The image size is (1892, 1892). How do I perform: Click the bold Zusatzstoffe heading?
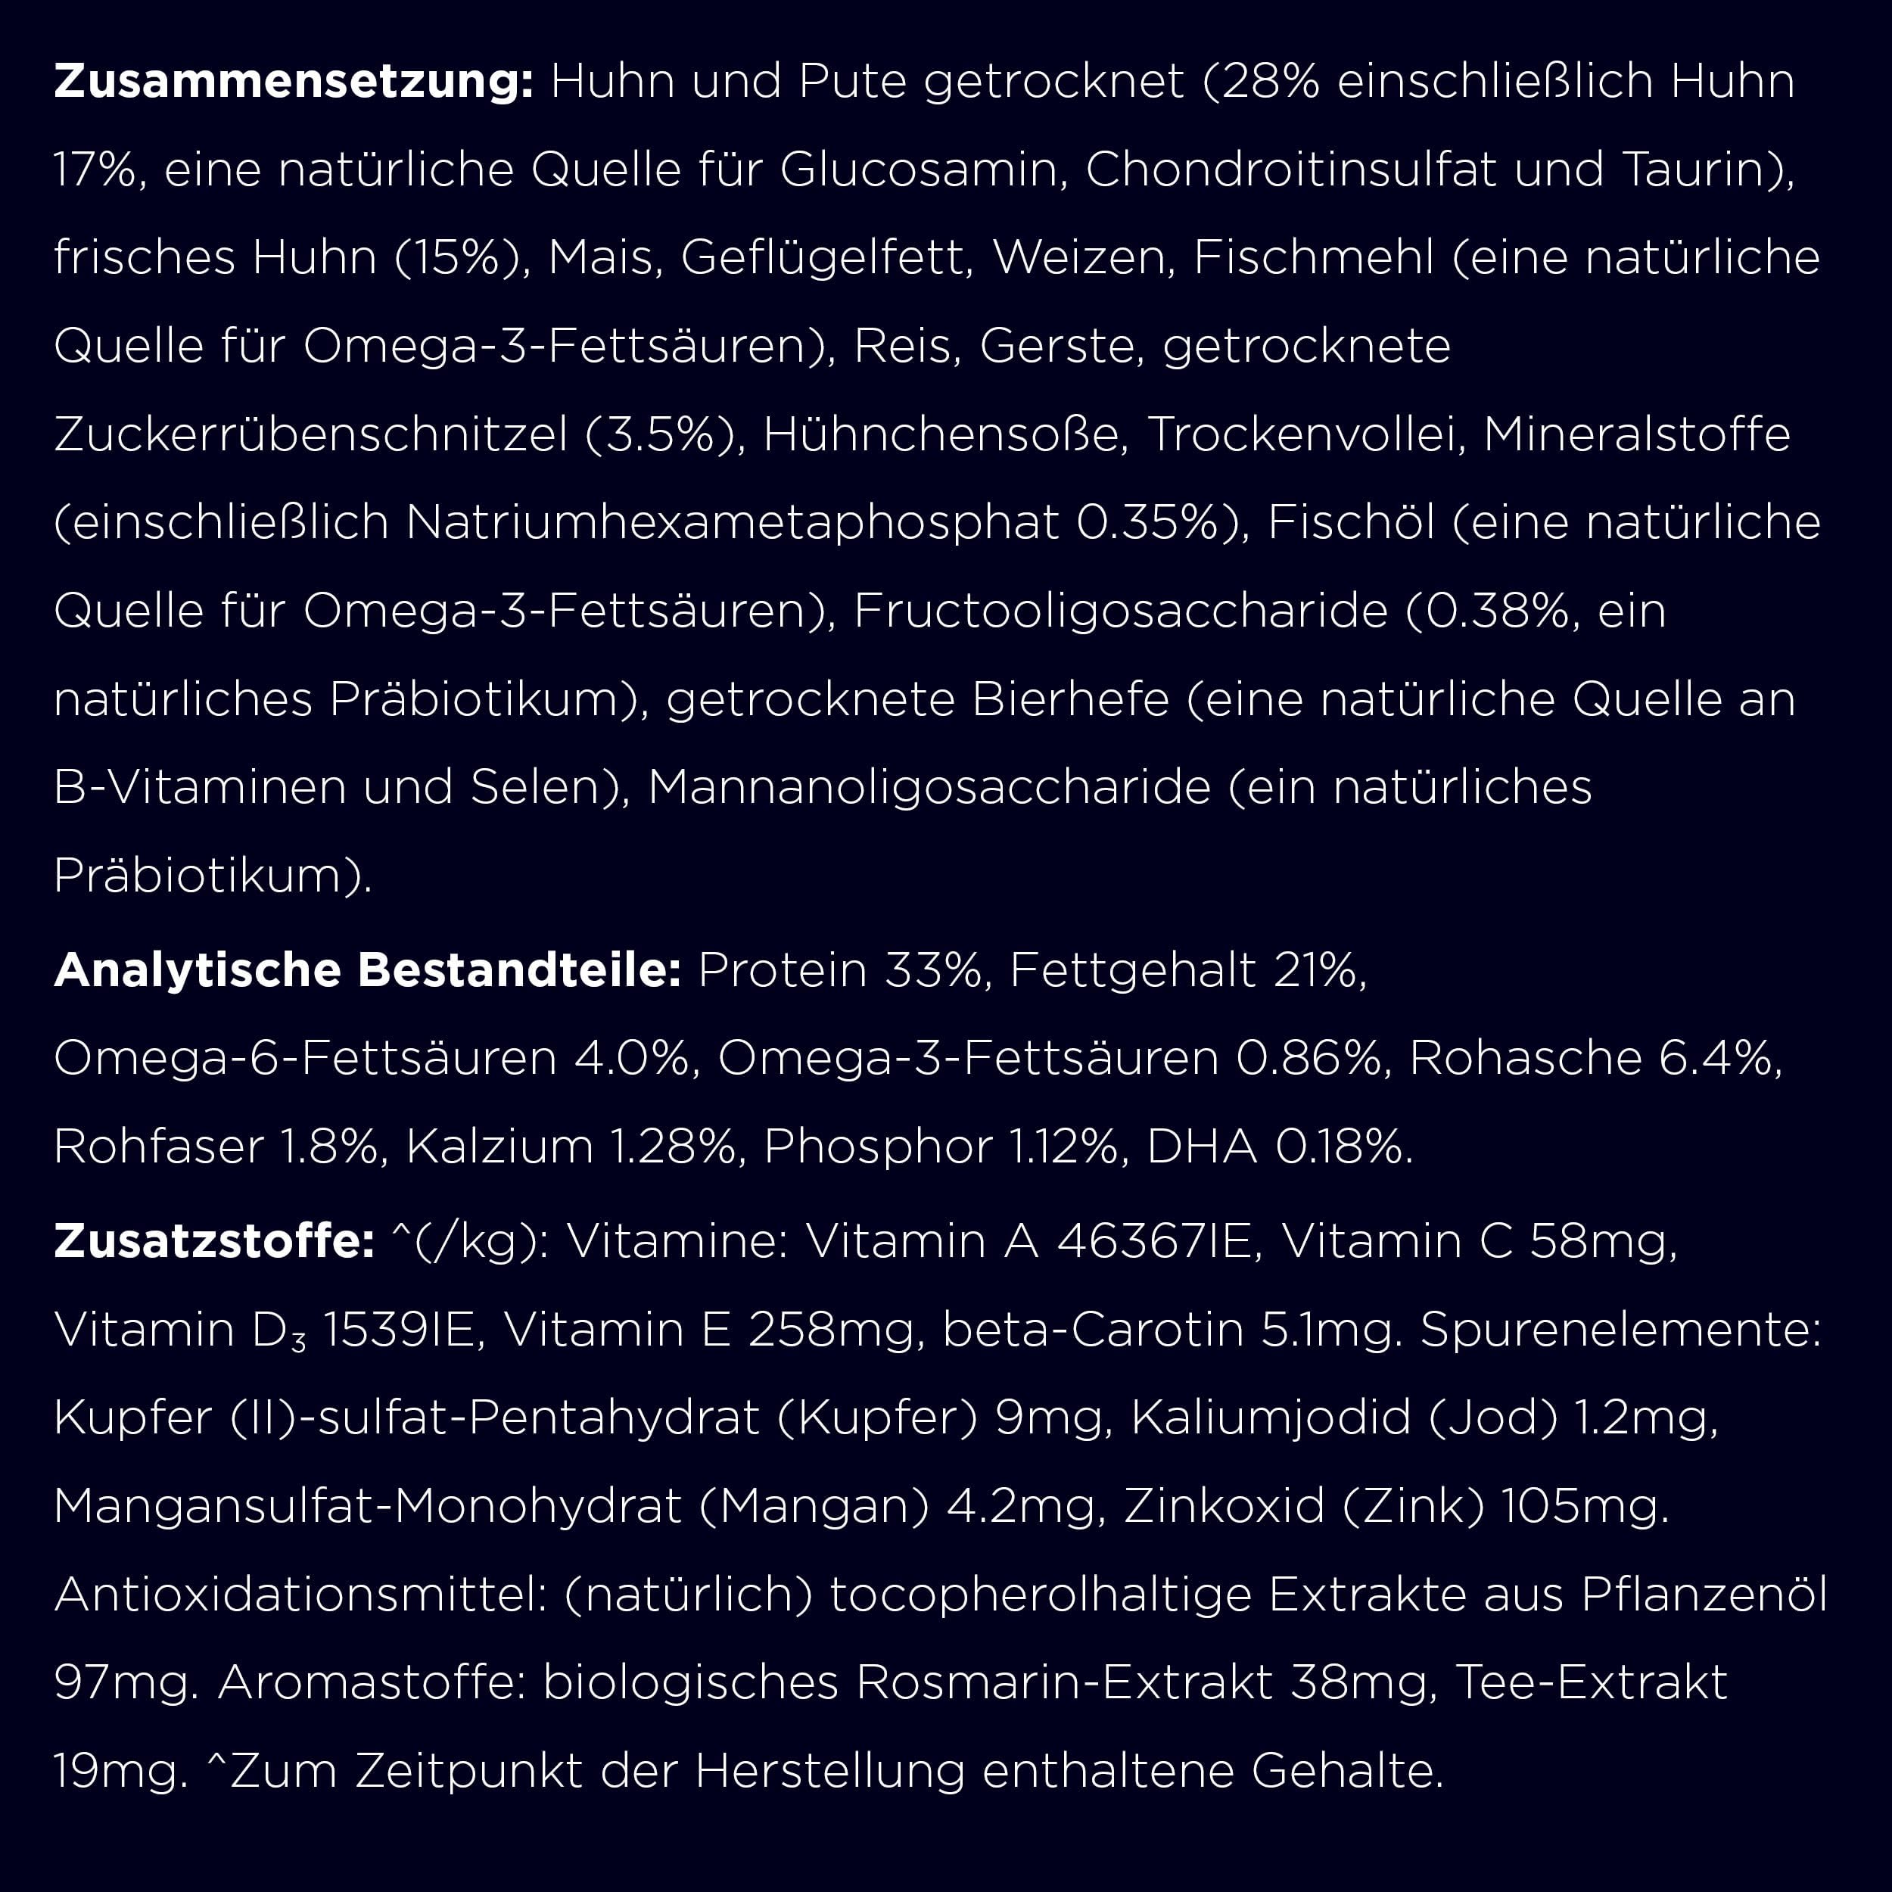point(214,1240)
